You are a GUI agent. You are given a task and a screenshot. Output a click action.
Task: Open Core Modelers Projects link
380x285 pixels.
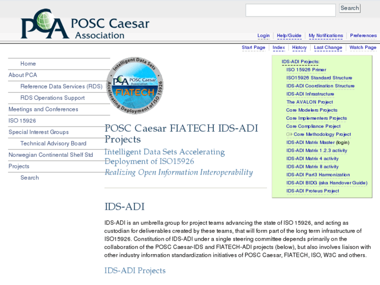point(312,110)
